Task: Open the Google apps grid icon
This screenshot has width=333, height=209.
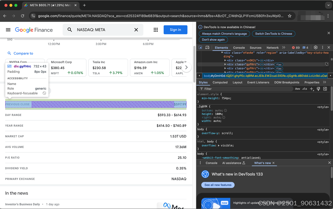Action: point(156,30)
